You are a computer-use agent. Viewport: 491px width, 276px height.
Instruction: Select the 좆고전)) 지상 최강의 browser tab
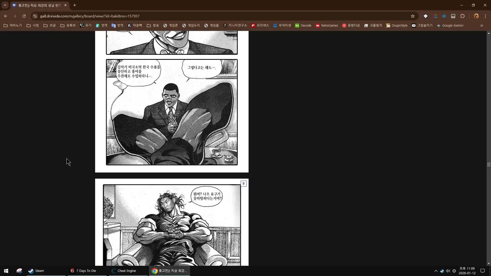[40, 5]
